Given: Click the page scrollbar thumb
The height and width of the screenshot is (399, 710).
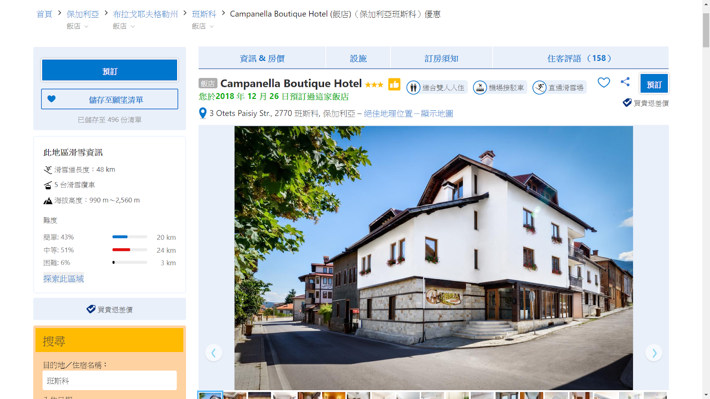Looking at the screenshot, I should pyautogui.click(x=706, y=30).
